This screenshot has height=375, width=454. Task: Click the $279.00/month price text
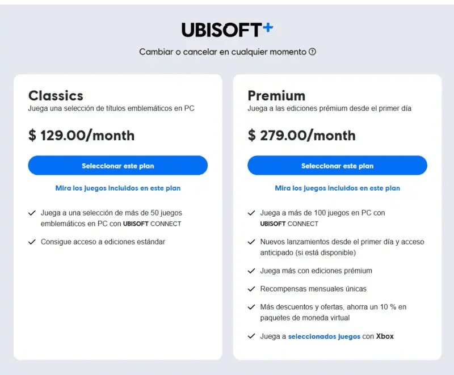coord(301,136)
